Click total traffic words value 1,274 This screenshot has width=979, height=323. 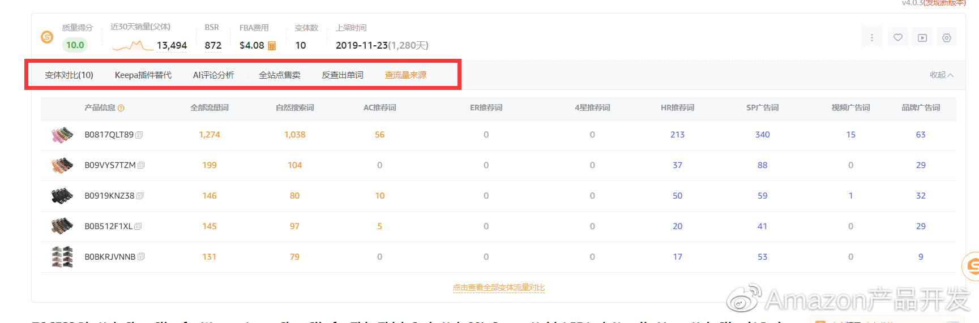coord(210,135)
